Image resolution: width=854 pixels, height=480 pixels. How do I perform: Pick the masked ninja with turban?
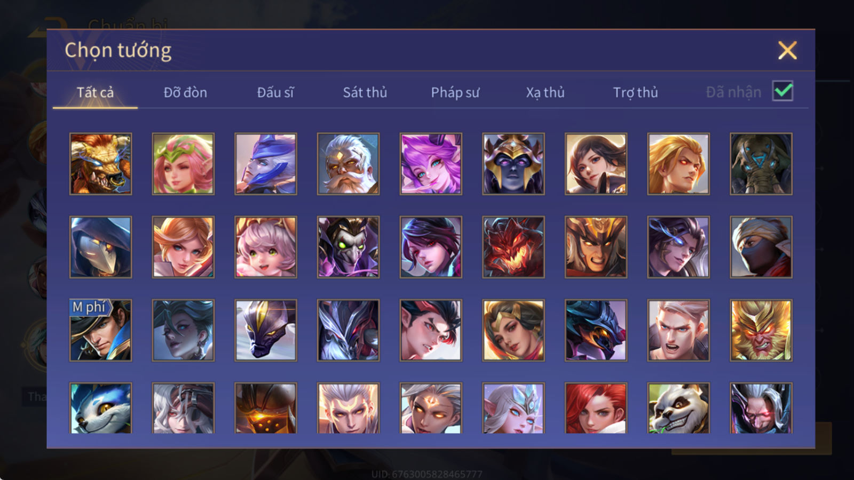(761, 247)
